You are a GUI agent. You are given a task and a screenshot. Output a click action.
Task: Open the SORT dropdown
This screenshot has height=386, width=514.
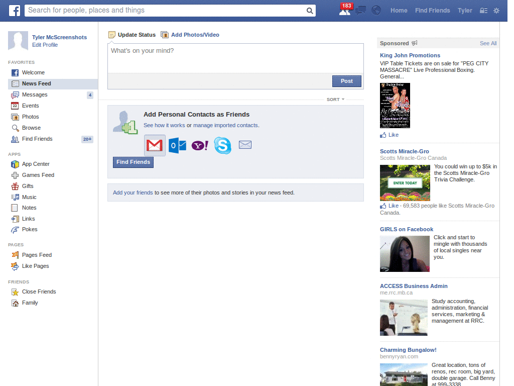pos(335,100)
